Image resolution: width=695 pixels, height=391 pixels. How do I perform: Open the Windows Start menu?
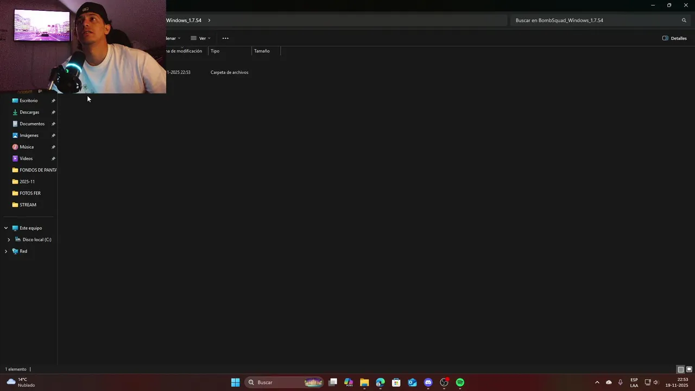pos(235,382)
